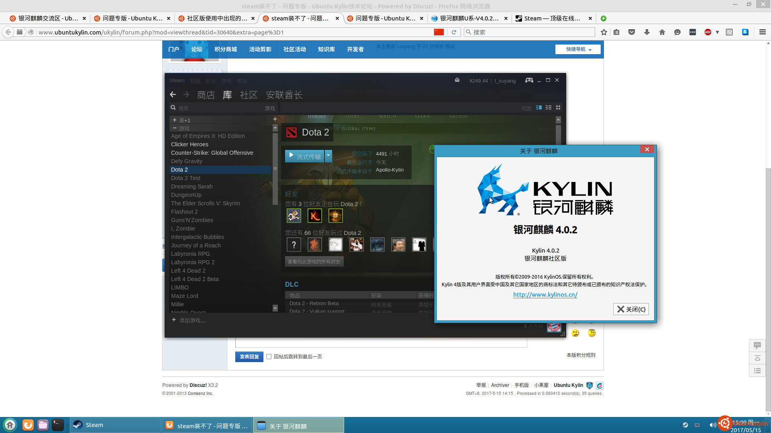Tick the jump to last page checkbox
Screen dimensions: 771x433
pyautogui.click(x=269, y=356)
